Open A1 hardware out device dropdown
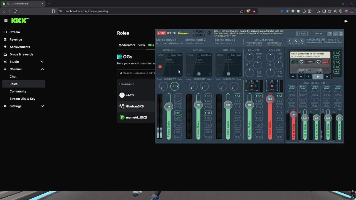Screen dimensions: 356x200 coord(290,42)
